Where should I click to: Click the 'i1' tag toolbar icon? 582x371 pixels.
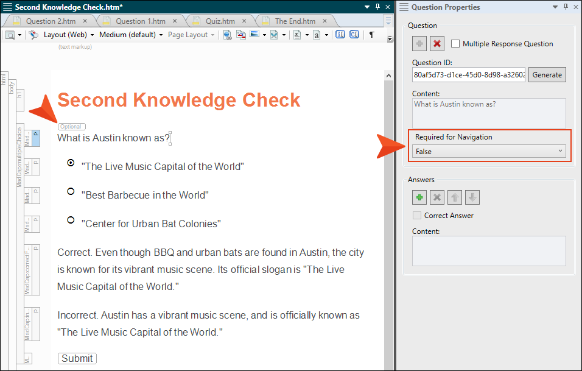(340, 35)
